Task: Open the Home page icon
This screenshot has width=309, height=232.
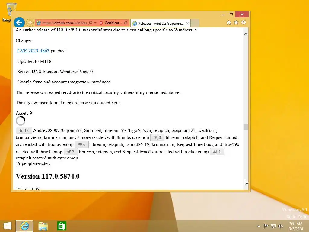Action: tap(229, 23)
